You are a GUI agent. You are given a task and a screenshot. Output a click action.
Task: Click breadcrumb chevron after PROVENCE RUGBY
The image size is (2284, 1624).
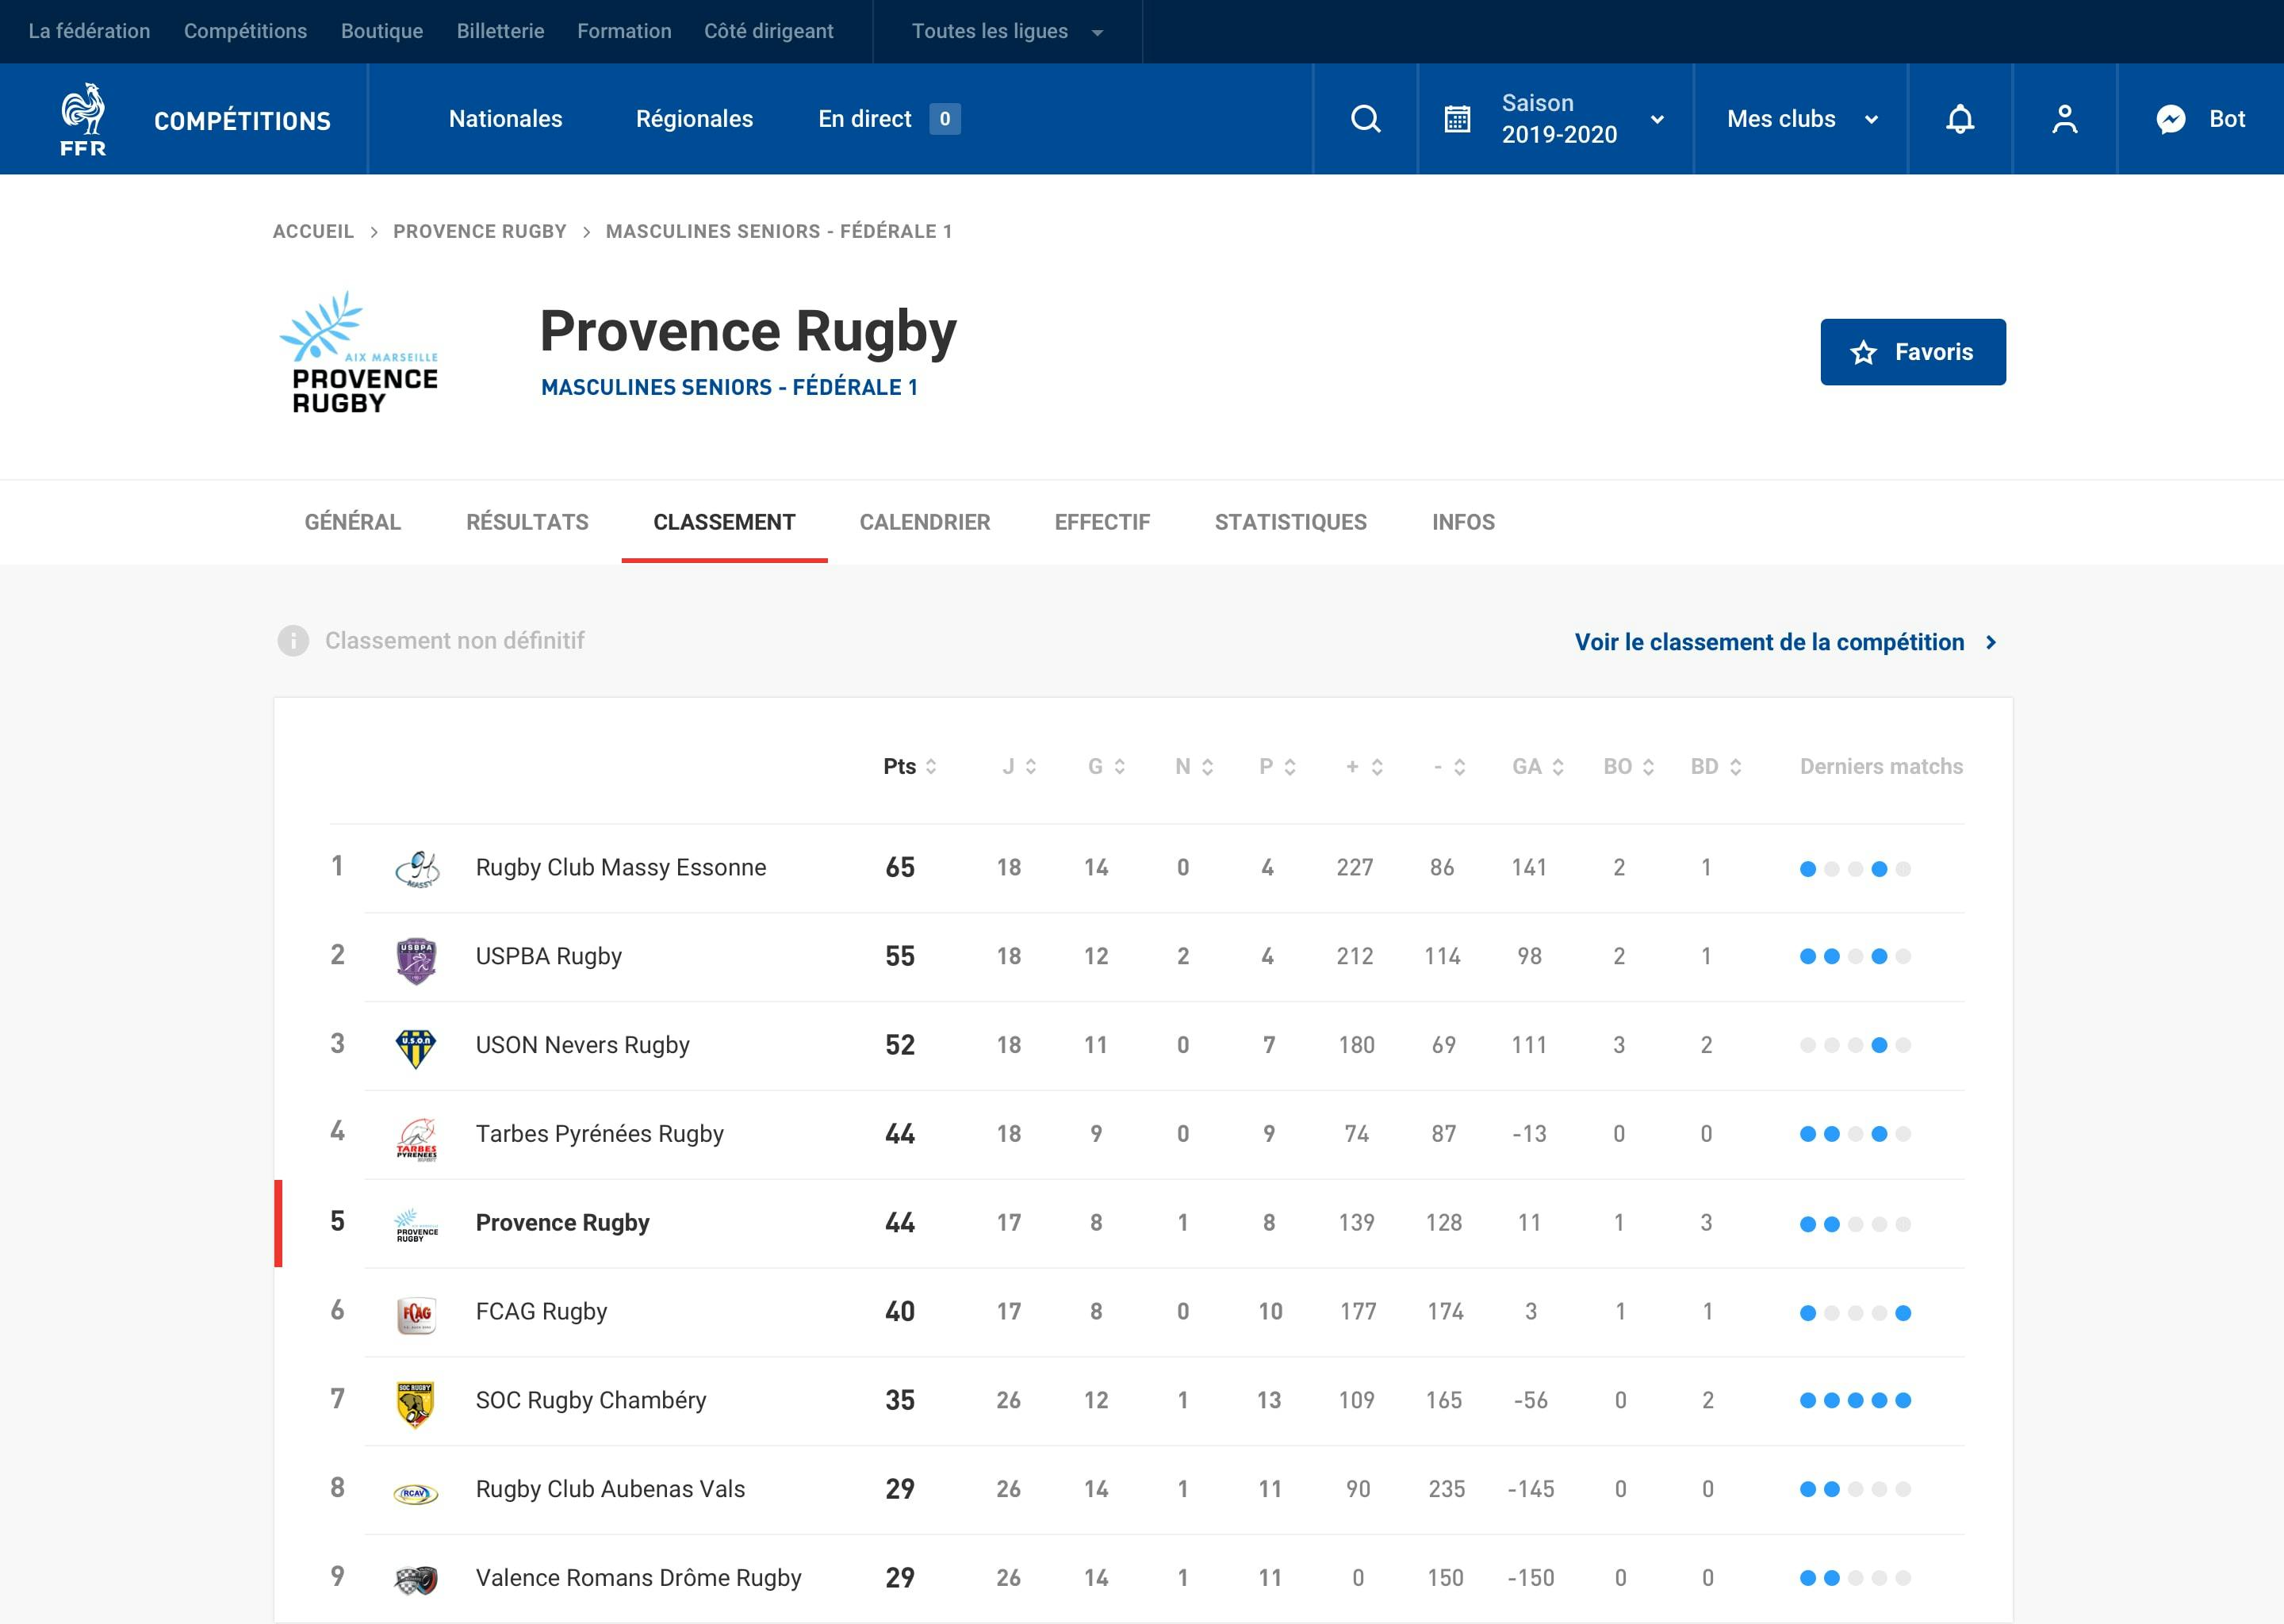click(x=586, y=232)
